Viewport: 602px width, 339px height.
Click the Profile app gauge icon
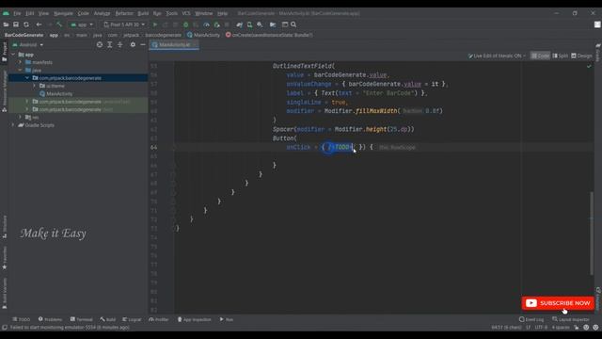(x=207, y=24)
